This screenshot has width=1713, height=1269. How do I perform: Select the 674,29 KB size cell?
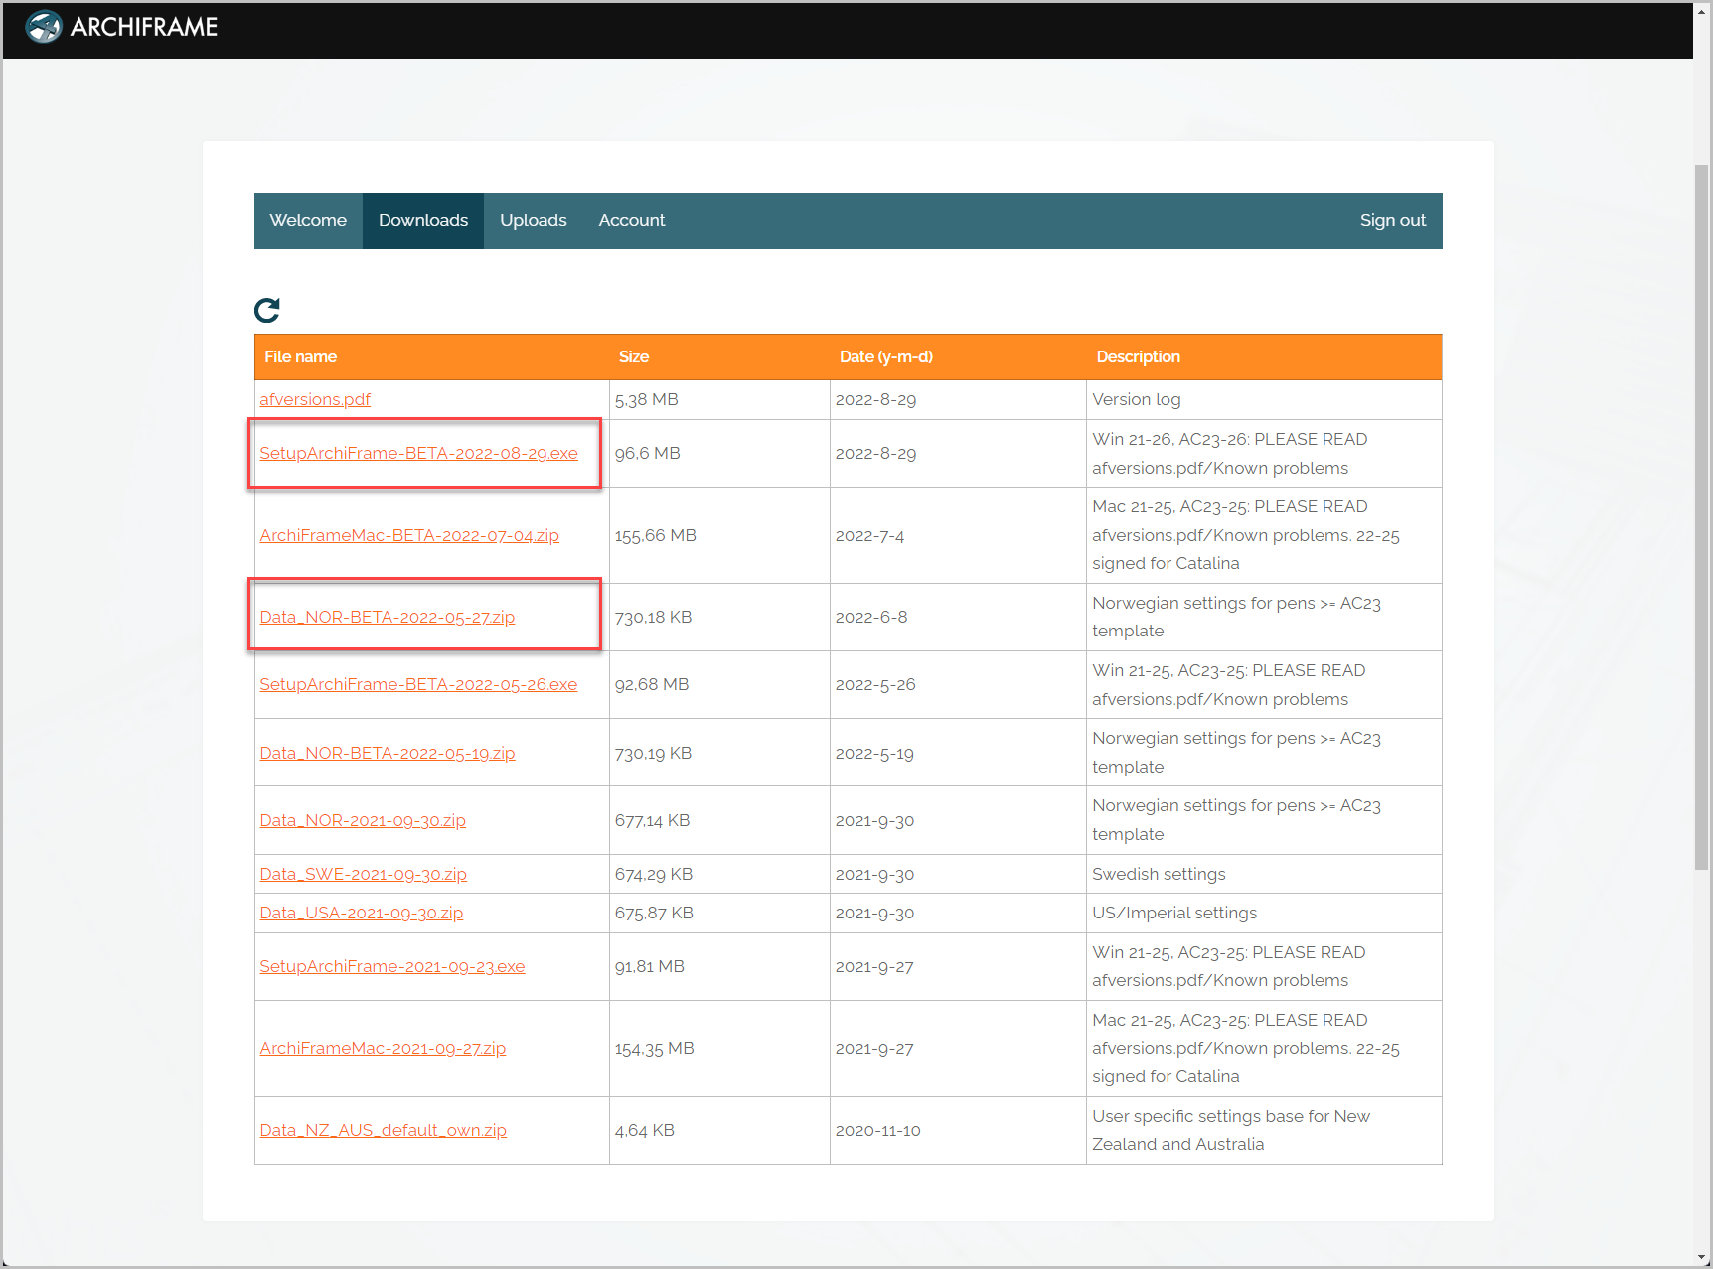719,874
